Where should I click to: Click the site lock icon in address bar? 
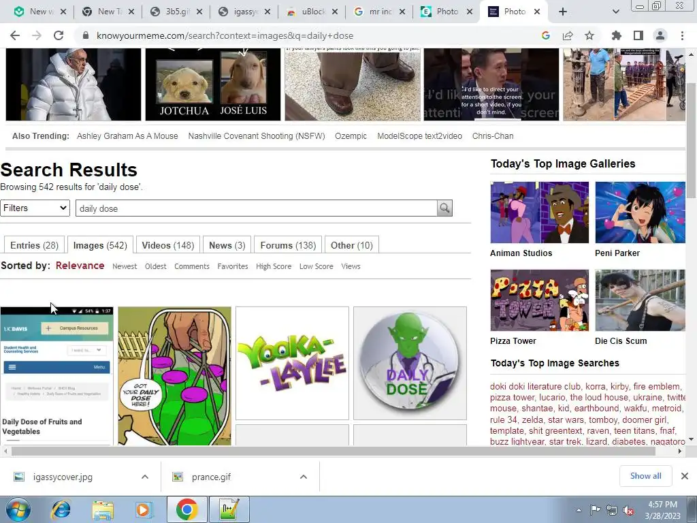pyautogui.click(x=86, y=35)
